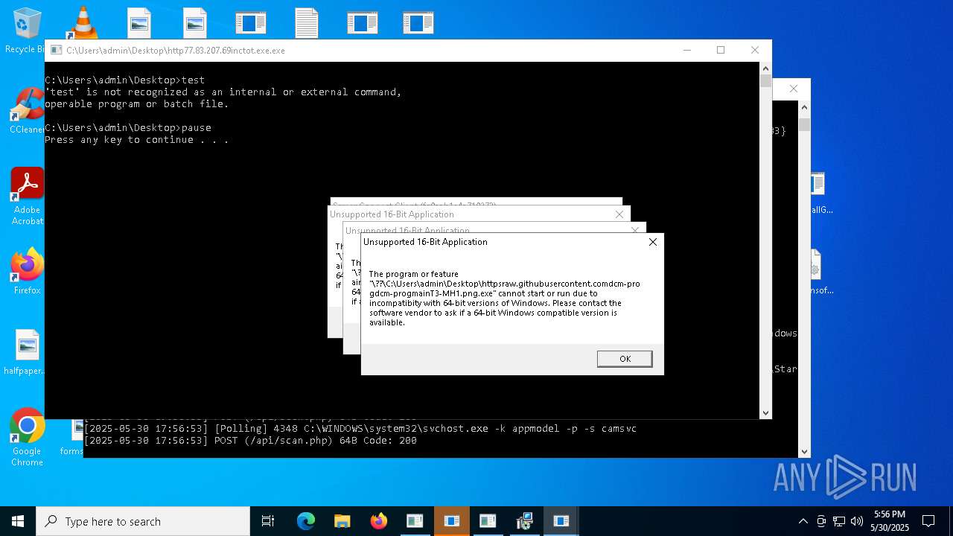953x536 pixels.
Task: Click the taskbar search box
Action: [143, 521]
